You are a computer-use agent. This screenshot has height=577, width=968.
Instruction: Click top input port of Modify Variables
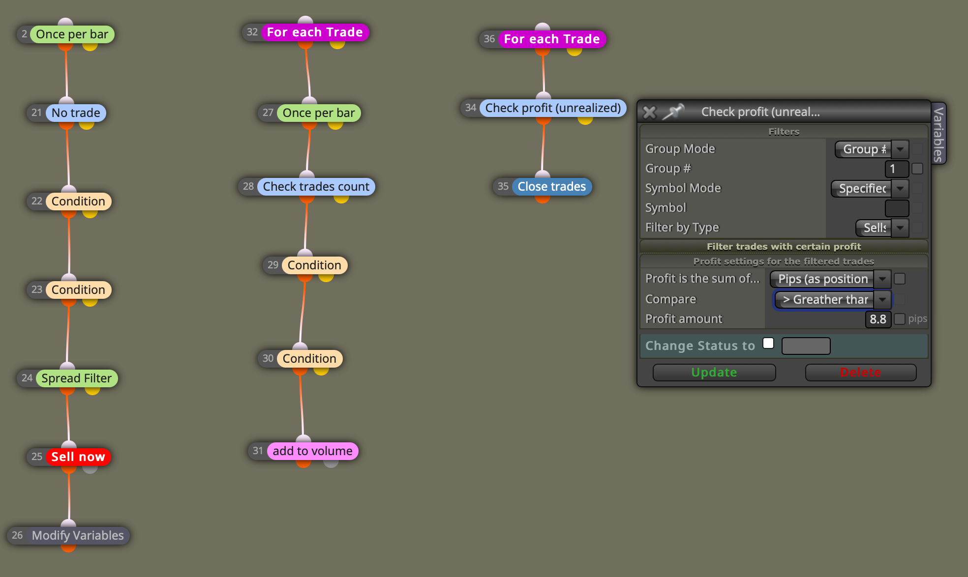coord(68,523)
